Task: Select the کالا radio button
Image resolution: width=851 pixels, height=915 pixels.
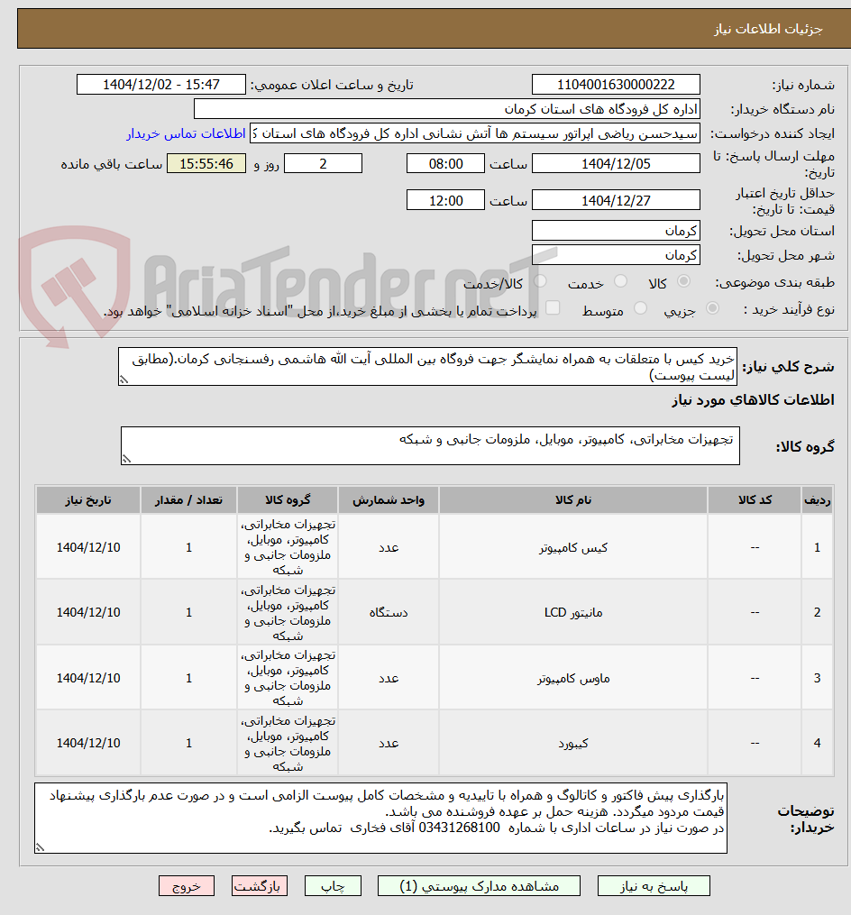Action: (683, 282)
